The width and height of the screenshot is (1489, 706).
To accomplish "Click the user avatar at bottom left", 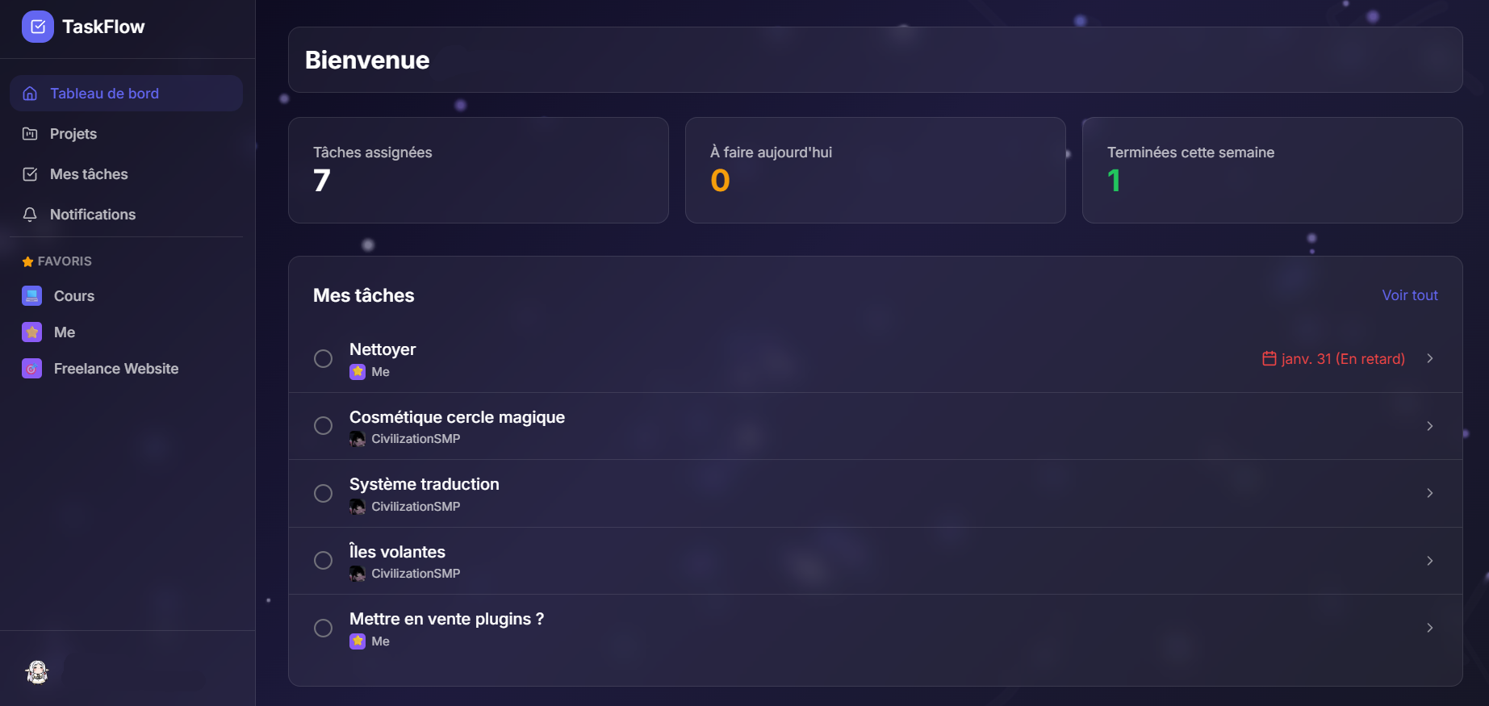I will pyautogui.click(x=37, y=672).
